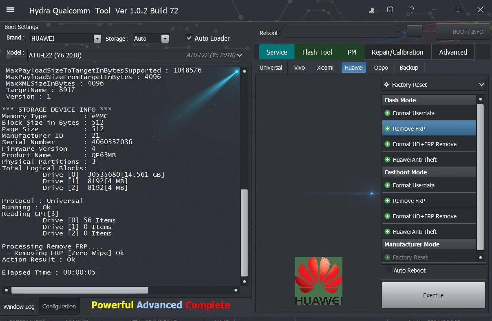
Task: Click log line 'Action Result : Ok'
Action: click(39, 259)
